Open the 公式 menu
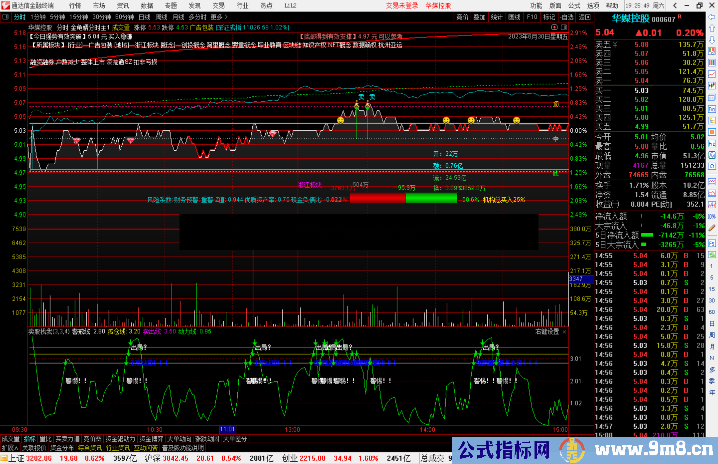This screenshot has height=464, width=718. click(x=574, y=6)
